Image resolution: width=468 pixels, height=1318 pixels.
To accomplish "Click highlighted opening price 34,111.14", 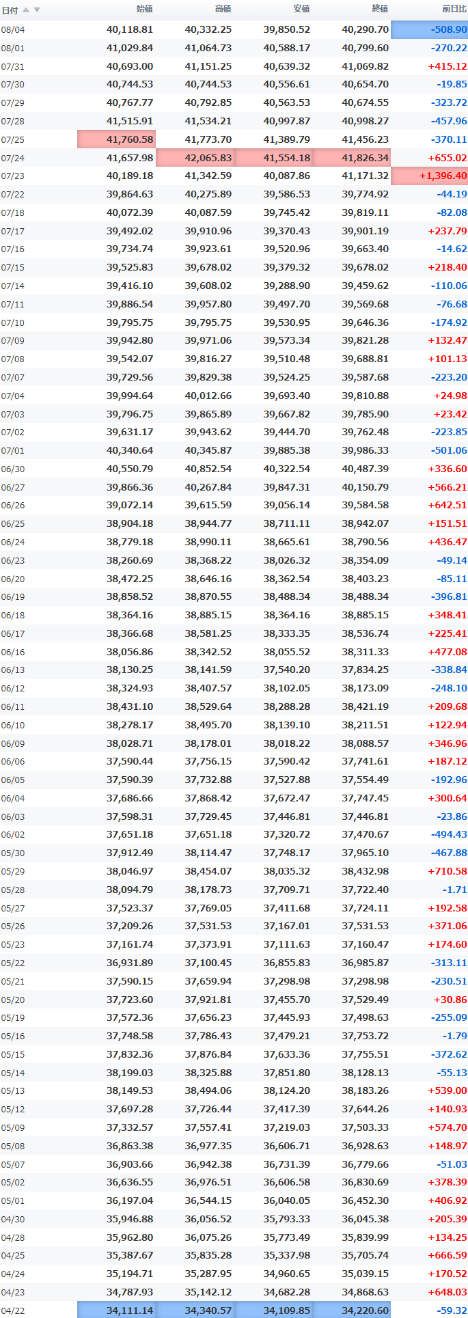I will [117, 1310].
